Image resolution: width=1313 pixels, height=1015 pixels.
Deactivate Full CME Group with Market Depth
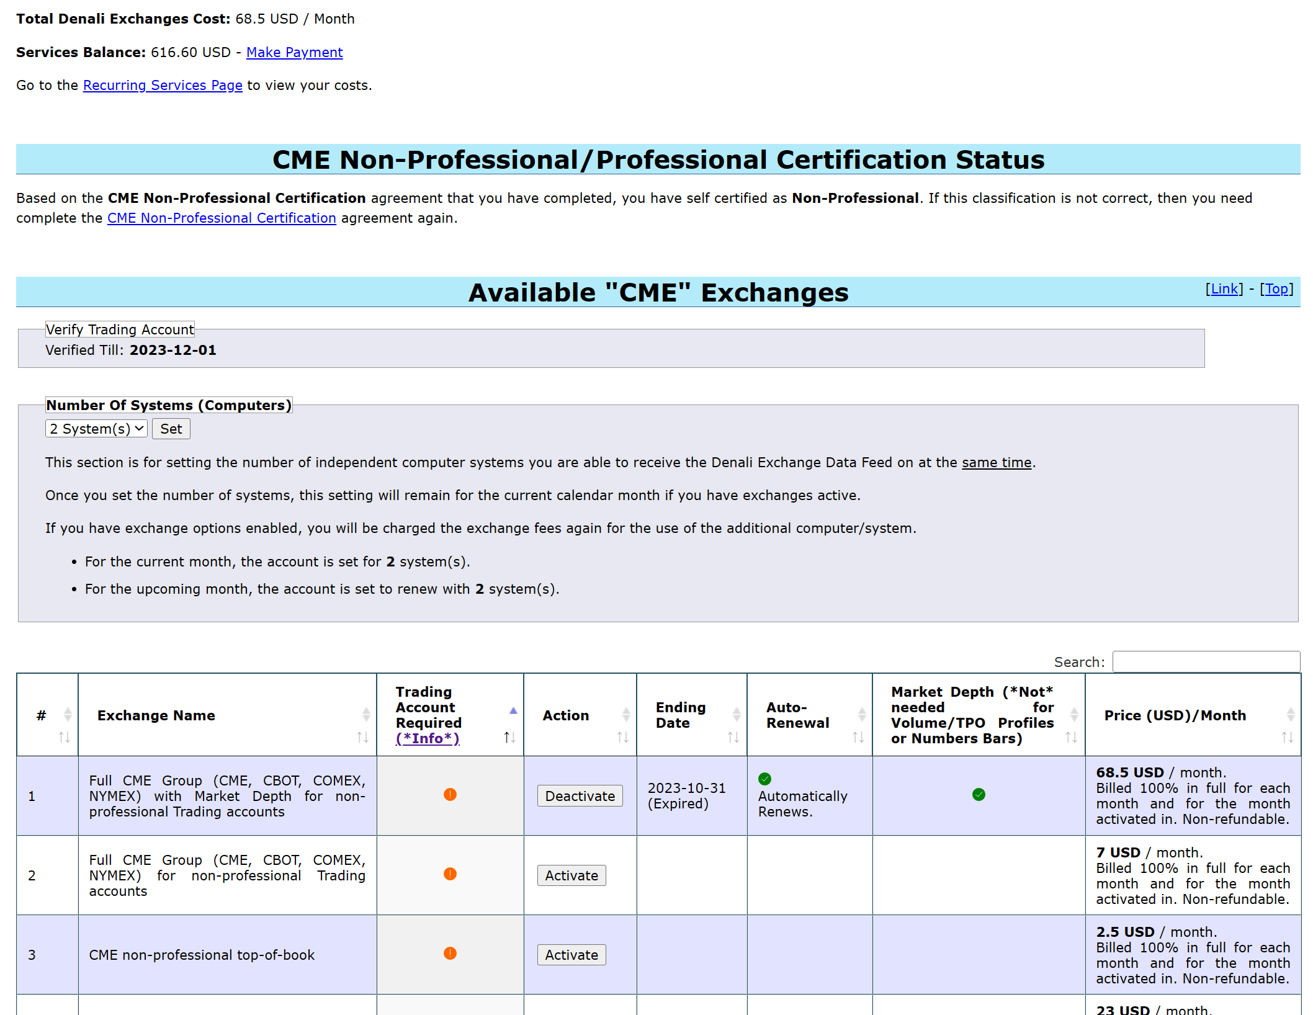(x=580, y=796)
